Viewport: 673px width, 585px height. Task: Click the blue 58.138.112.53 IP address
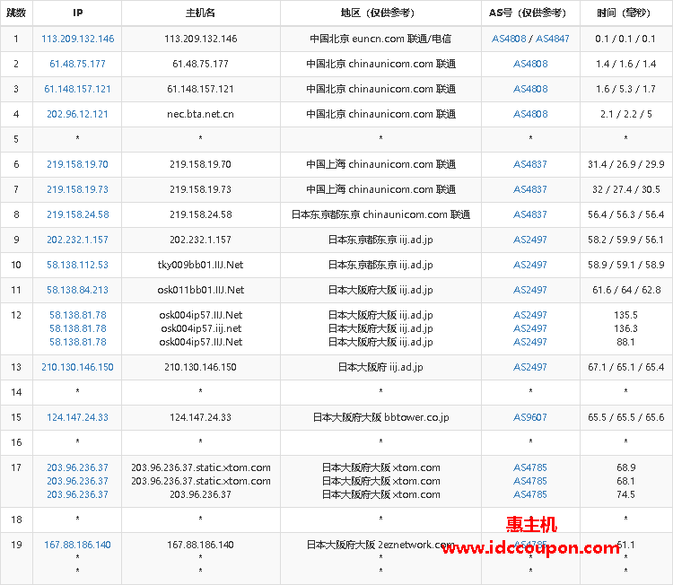point(77,266)
